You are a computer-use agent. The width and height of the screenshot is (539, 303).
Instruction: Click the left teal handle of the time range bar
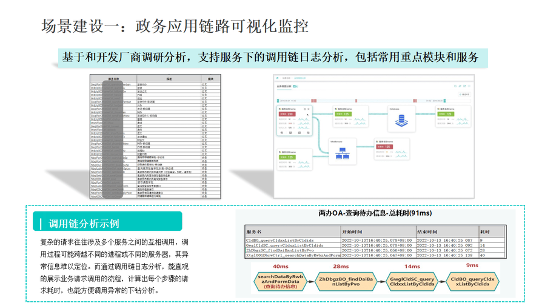tap(278, 101)
